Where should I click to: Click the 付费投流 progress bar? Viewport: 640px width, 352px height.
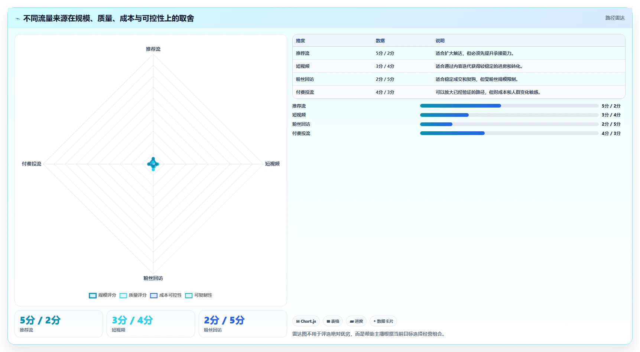(509, 133)
